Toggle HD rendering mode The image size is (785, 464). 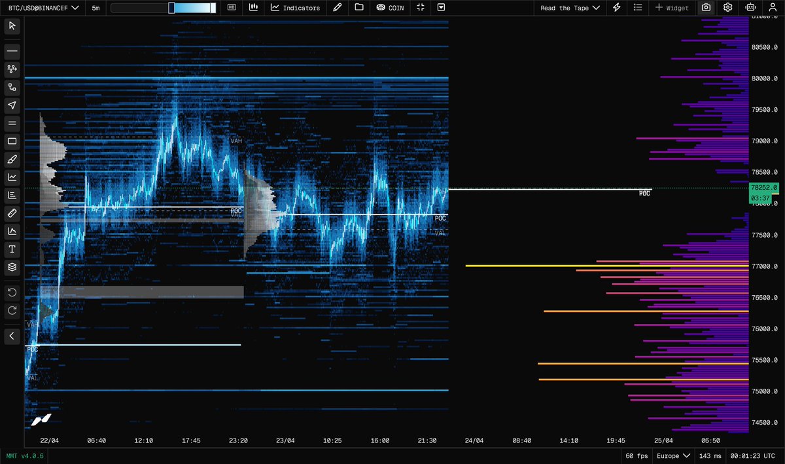tap(232, 8)
